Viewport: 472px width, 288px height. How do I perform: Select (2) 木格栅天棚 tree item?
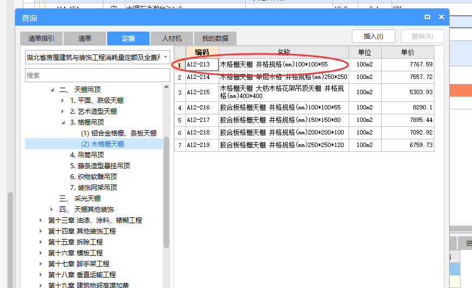102,144
